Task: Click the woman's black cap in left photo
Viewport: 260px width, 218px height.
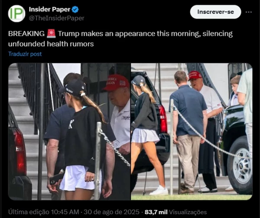Action: (x=73, y=88)
